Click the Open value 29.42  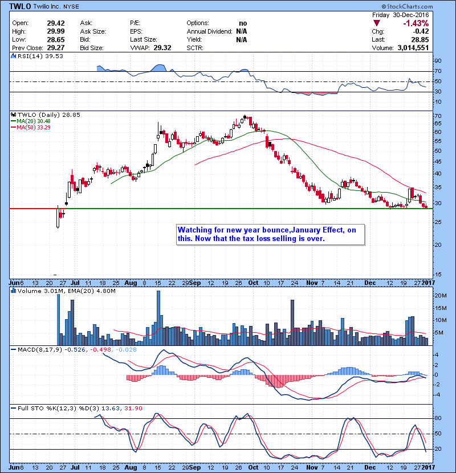pyautogui.click(x=56, y=23)
